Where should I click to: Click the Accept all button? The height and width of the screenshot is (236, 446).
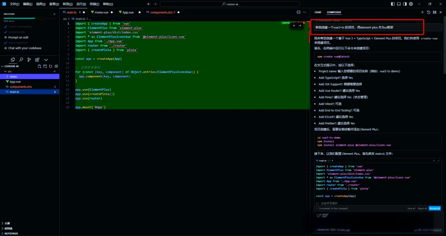coord(434,208)
